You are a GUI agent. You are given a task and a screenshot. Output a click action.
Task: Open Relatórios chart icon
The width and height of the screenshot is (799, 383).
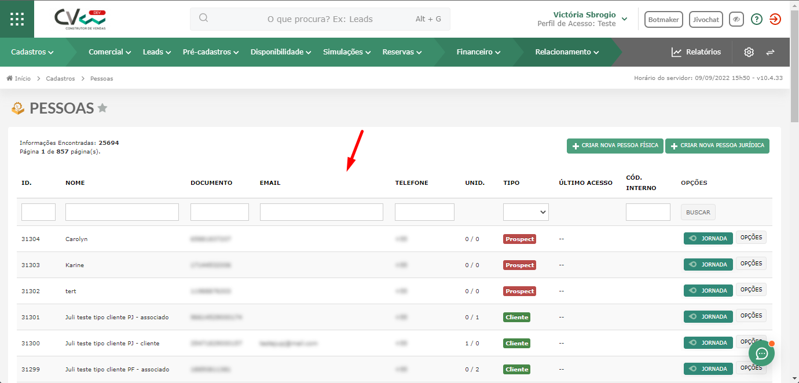(x=676, y=52)
